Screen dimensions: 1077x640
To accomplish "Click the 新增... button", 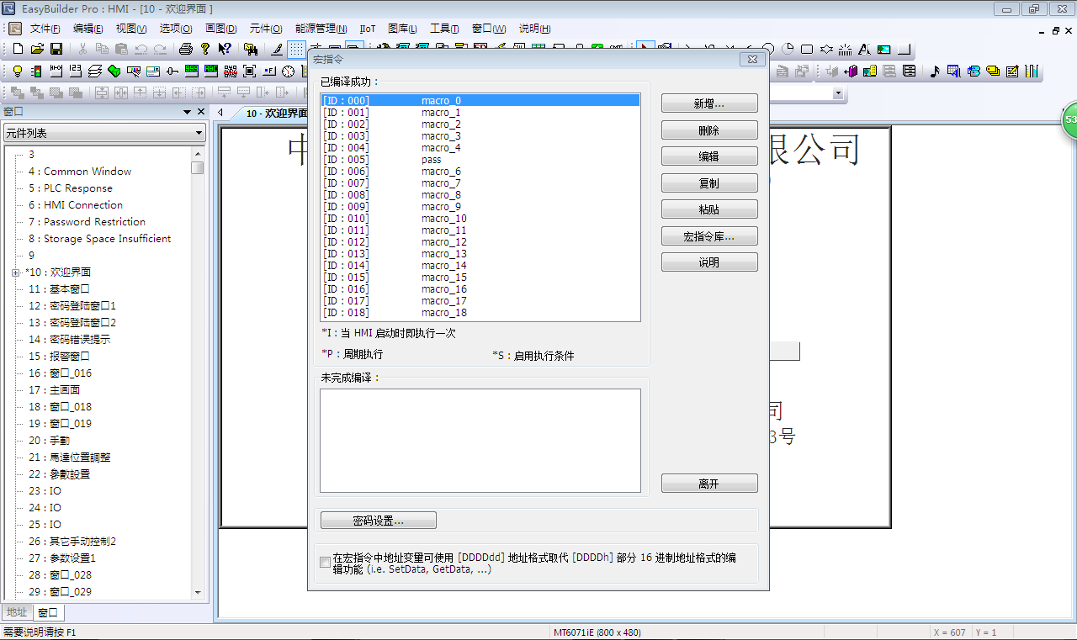I will (x=709, y=103).
